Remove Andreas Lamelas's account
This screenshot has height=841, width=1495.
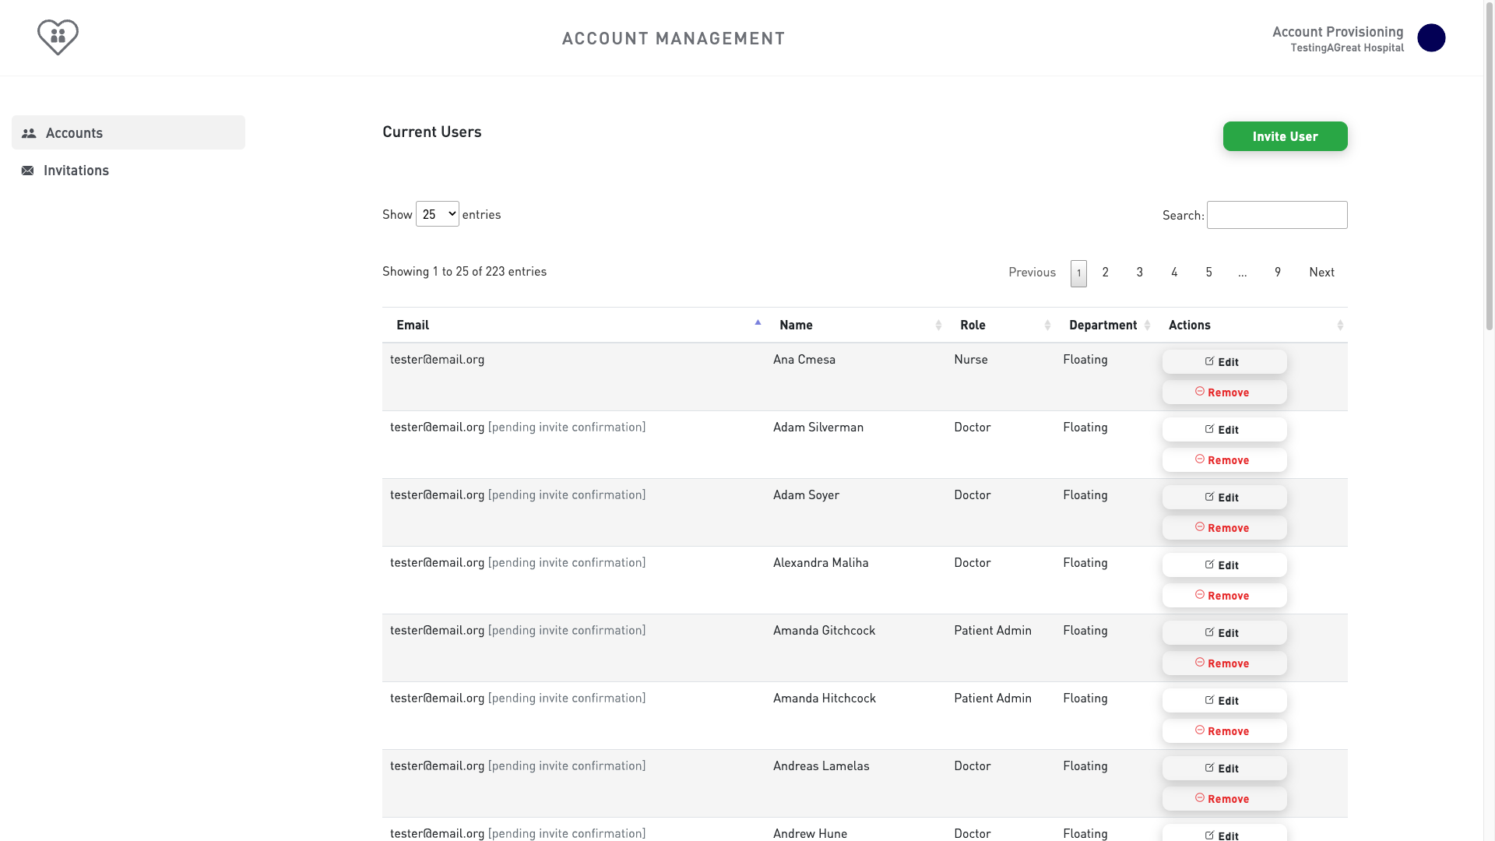tap(1224, 799)
